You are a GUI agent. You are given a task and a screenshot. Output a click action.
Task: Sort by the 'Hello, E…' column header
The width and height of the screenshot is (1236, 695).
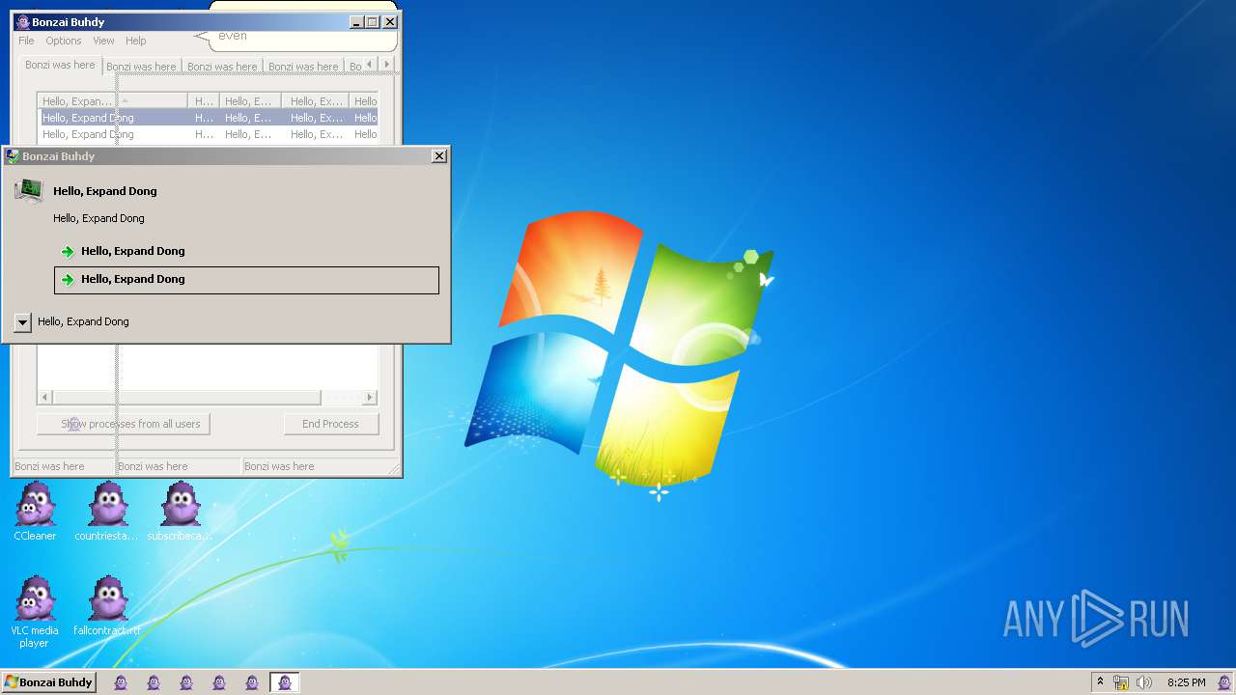[250, 101]
